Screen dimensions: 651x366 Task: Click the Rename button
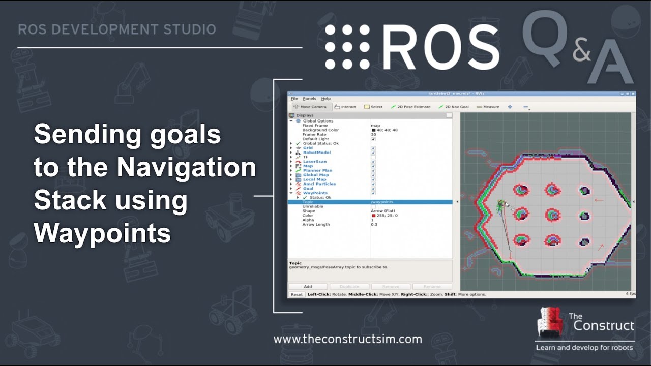tap(432, 287)
